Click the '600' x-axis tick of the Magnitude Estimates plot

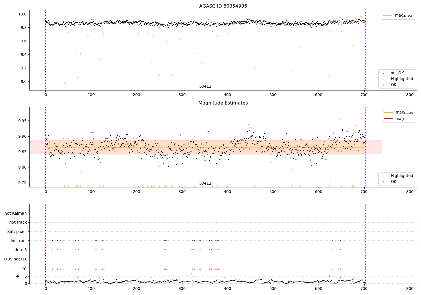point(319,192)
